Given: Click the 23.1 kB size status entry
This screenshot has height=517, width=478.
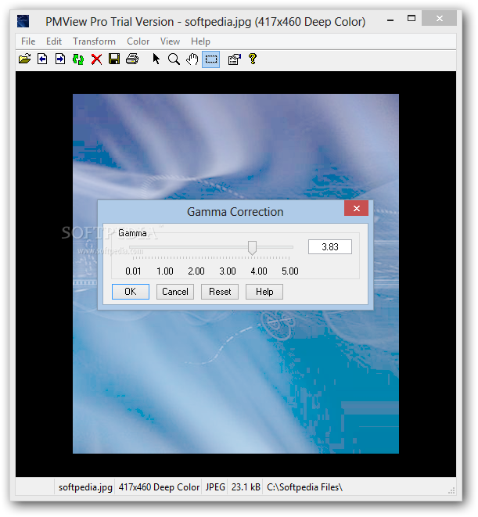Looking at the screenshot, I should point(246,487).
